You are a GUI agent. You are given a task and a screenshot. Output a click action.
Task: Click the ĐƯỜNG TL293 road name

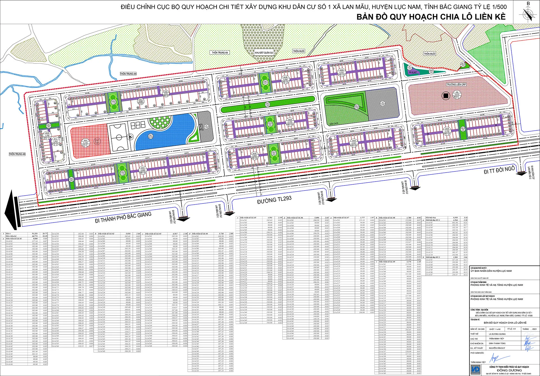[274, 200]
